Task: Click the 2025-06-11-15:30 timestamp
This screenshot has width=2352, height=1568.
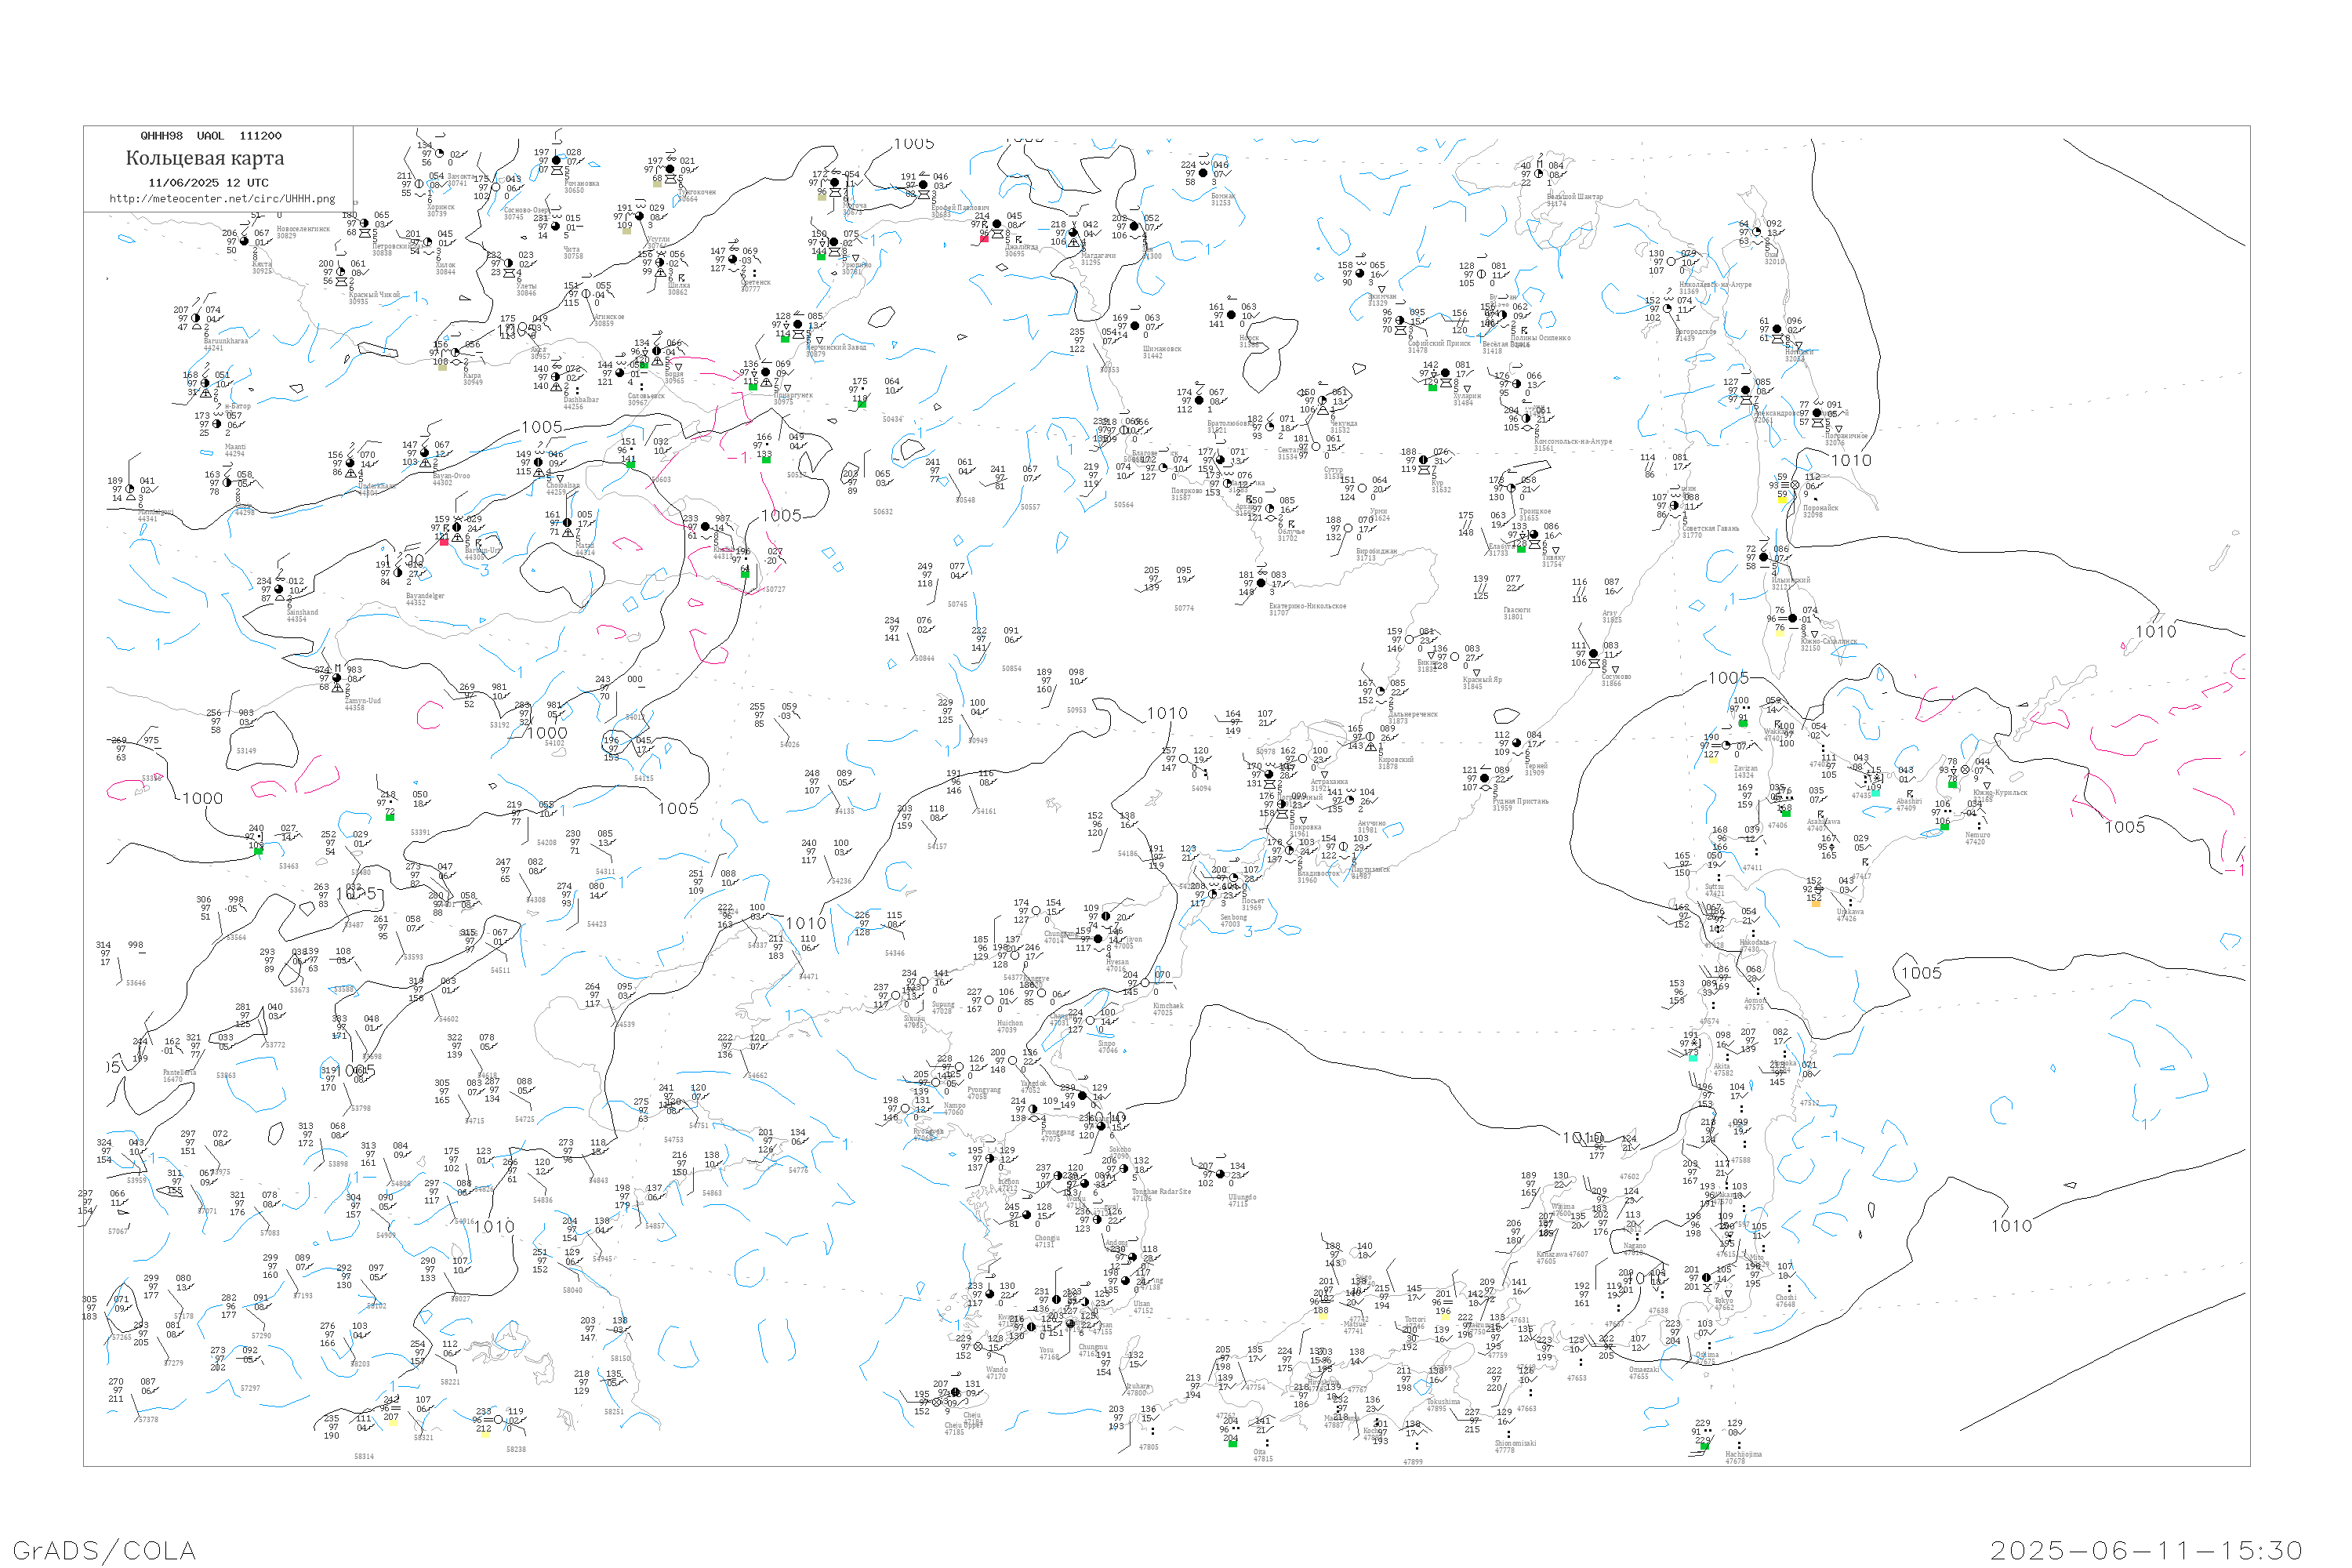Action: click(x=2146, y=1550)
